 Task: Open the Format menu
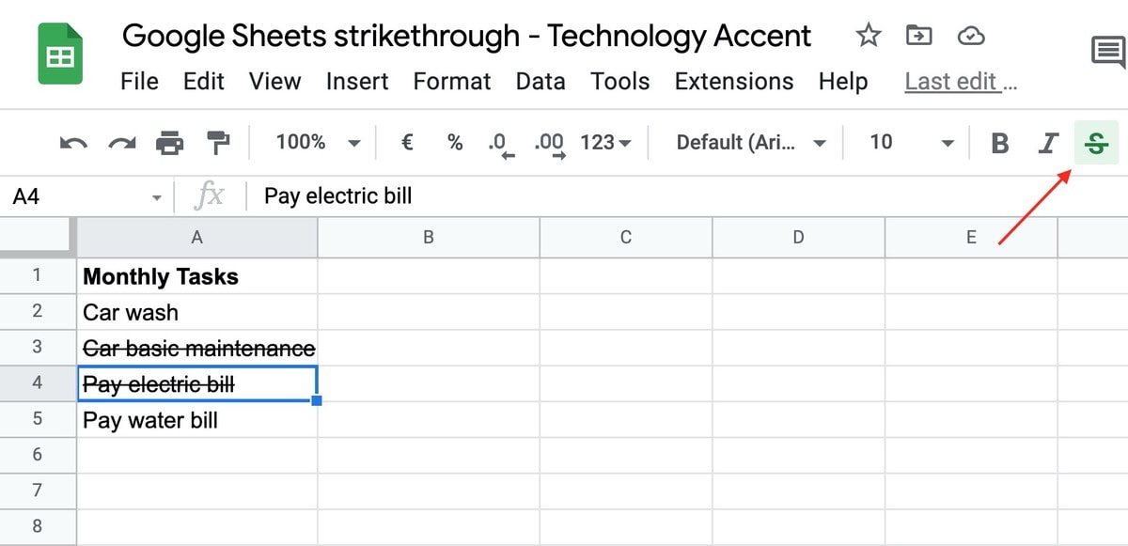pyautogui.click(x=452, y=82)
